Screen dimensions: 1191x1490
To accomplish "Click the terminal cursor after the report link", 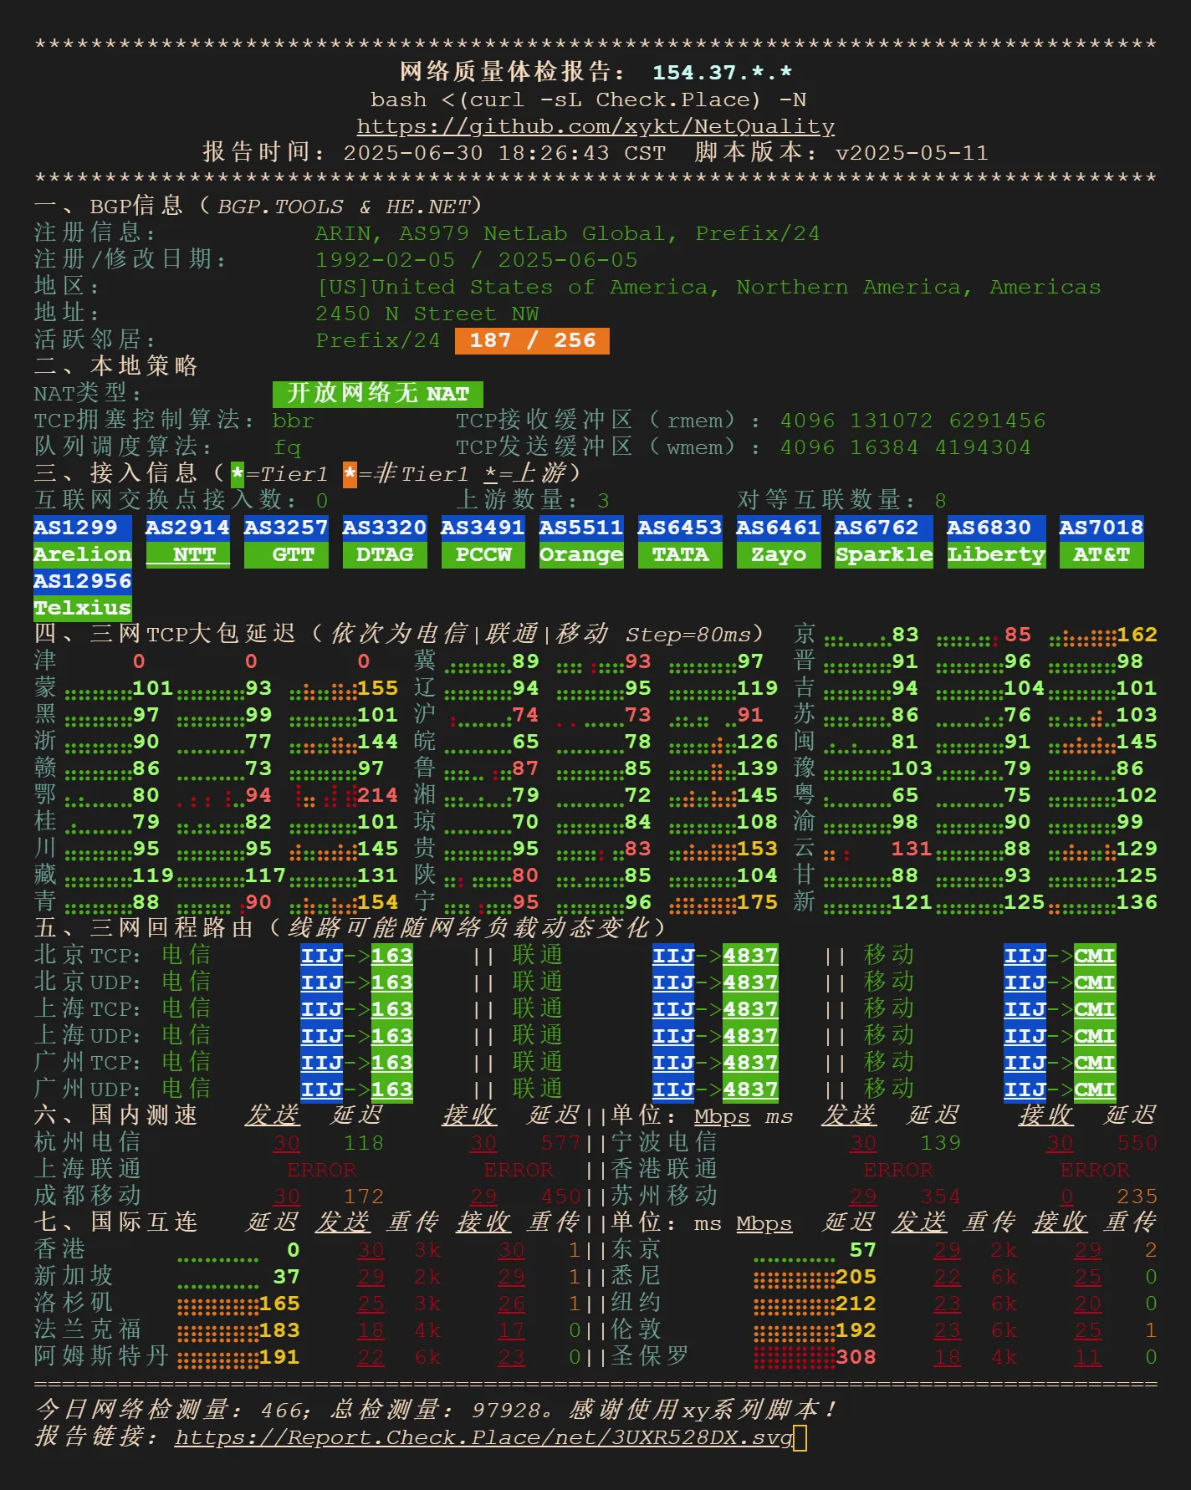I will coord(800,1437).
